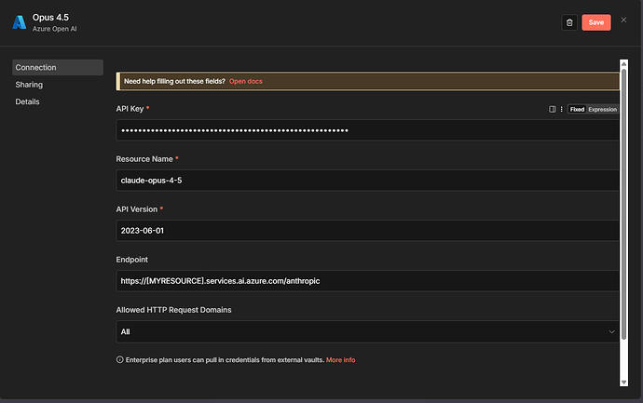Click the API Version field showing 2023-06-01
Viewport: 643px width, 403px height.
(363, 230)
